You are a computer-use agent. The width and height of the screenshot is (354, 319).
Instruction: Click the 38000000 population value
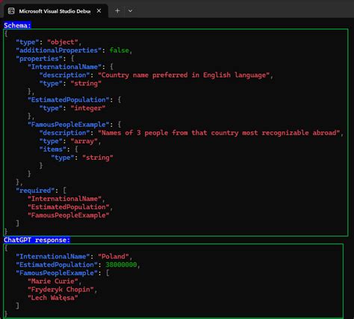click(121, 264)
